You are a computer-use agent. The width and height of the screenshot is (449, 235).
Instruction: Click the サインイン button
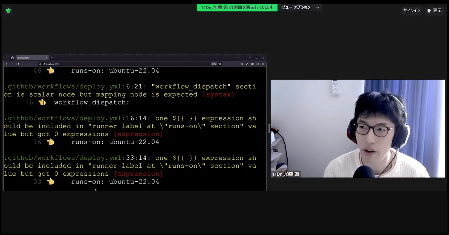point(412,10)
